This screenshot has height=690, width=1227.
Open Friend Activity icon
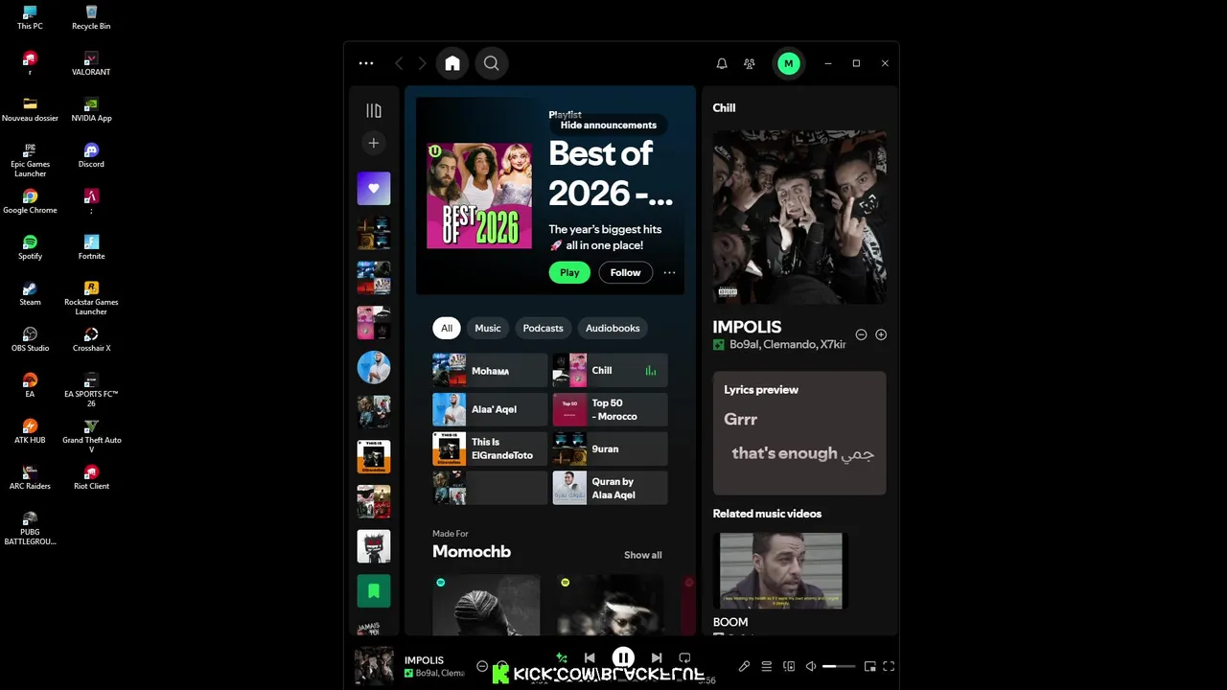[x=750, y=63]
